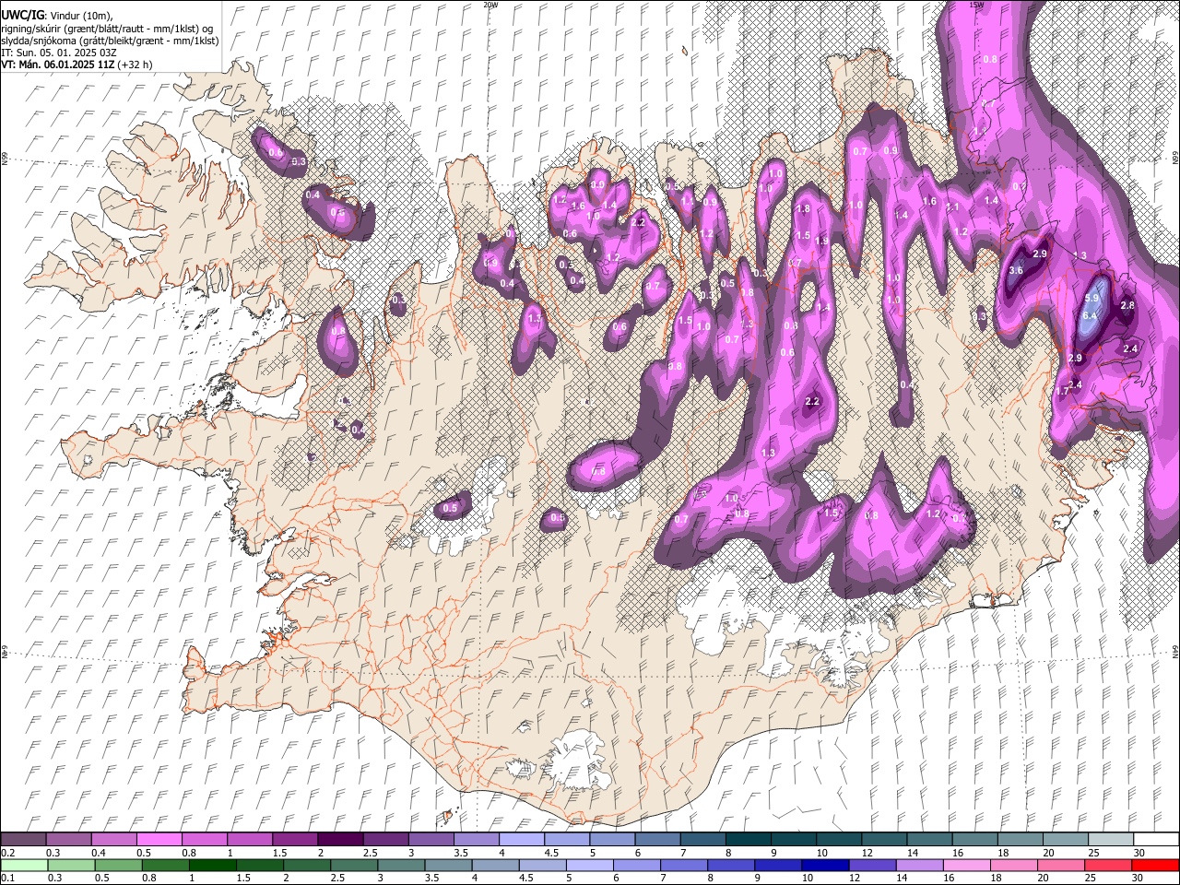The image size is (1180, 885).
Task: Click the '3.6' precipitation value on the map
Action: pyautogui.click(x=1016, y=271)
